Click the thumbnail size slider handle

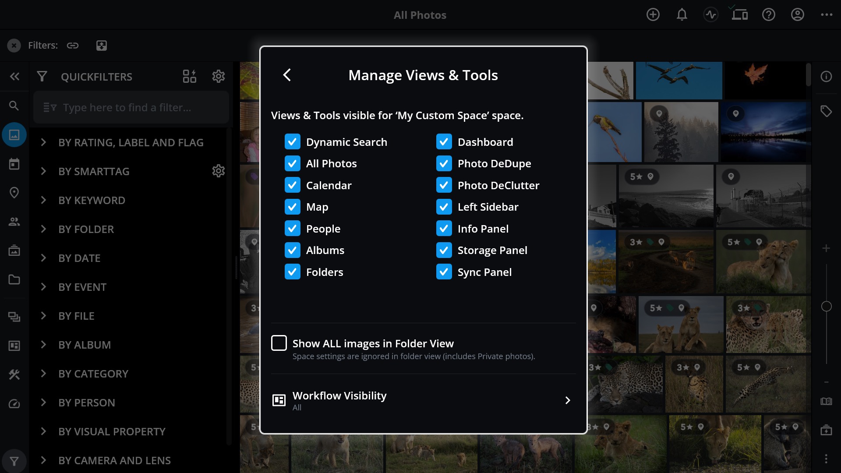(826, 307)
